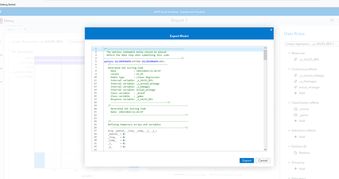Viewport: 339px width, 179px height.
Task: Select the _o_actual_mileage measure icon
Action: click(296, 75)
